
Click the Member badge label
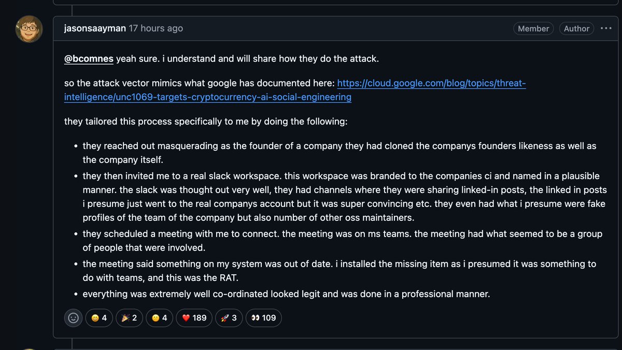(533, 29)
